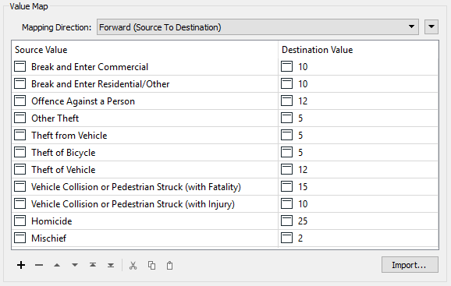Click the Import... button

410,265
